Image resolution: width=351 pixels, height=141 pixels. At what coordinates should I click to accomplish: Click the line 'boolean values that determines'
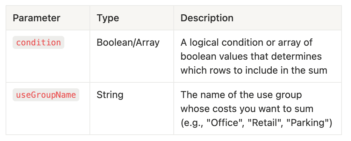[251, 56]
